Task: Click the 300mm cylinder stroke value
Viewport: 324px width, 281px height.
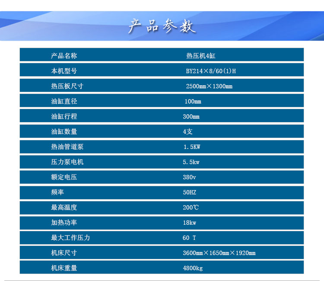Action: pyautogui.click(x=191, y=116)
